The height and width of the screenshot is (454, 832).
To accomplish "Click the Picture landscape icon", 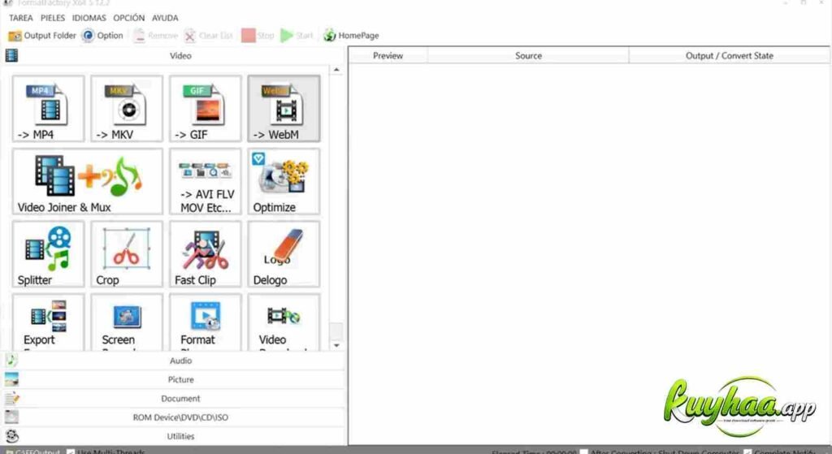I will [11, 379].
